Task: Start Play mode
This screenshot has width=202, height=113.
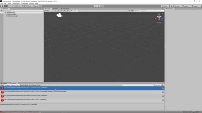Action: pos(95,6)
